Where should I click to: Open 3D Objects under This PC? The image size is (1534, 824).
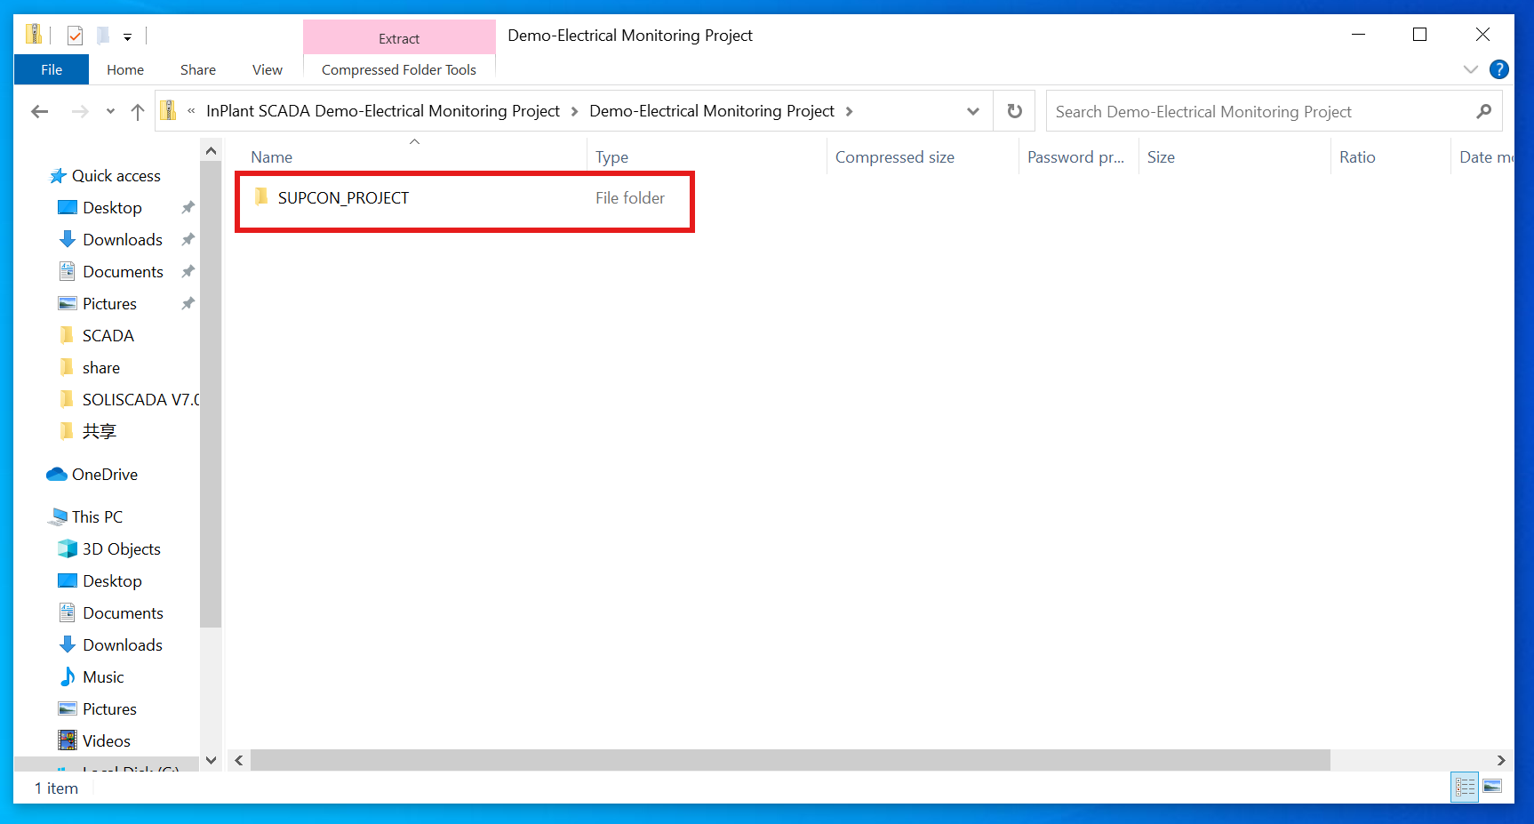pos(121,549)
